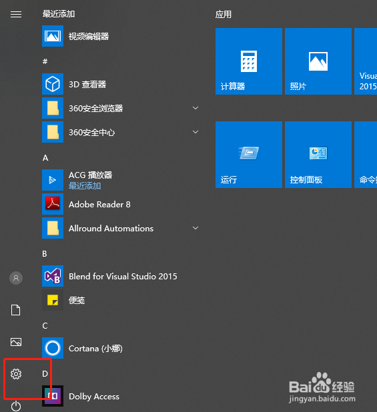Click the 3D 查看器 label
The width and height of the screenshot is (377, 412).
[x=87, y=85]
